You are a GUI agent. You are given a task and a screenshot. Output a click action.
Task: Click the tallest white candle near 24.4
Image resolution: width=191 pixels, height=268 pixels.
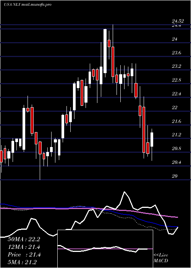pyautogui.click(x=105, y=51)
